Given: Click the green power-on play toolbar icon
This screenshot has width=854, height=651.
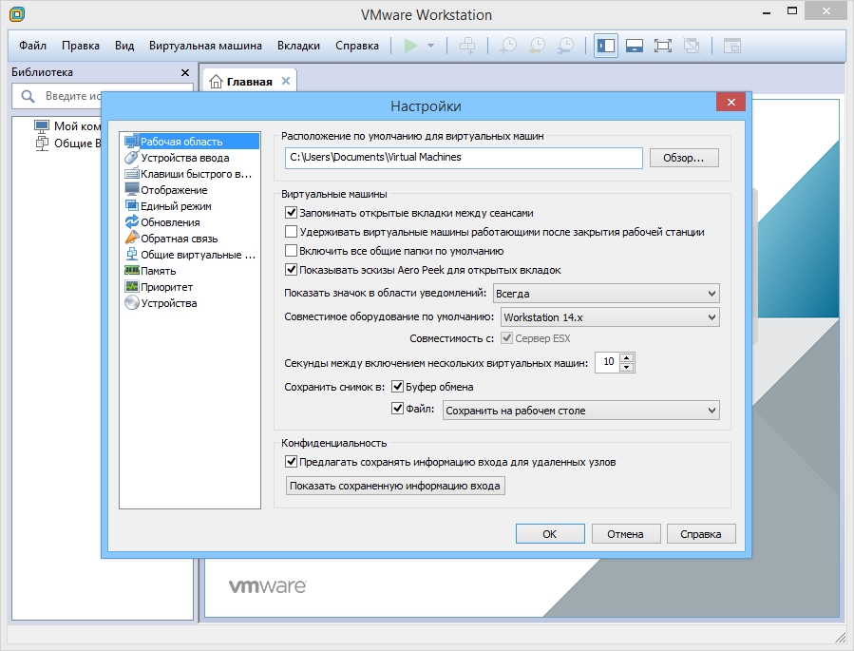Looking at the screenshot, I should click(410, 46).
